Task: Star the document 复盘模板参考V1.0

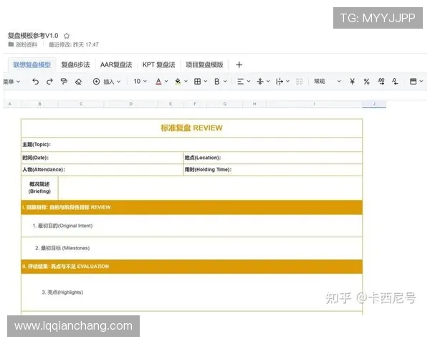Action: [67, 36]
